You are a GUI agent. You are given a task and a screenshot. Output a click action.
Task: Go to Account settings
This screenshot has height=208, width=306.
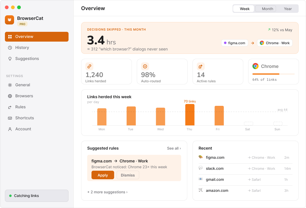pos(37,129)
